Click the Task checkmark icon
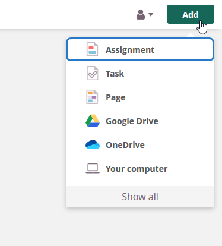Screen dimensions: 222x246 click(x=93, y=73)
